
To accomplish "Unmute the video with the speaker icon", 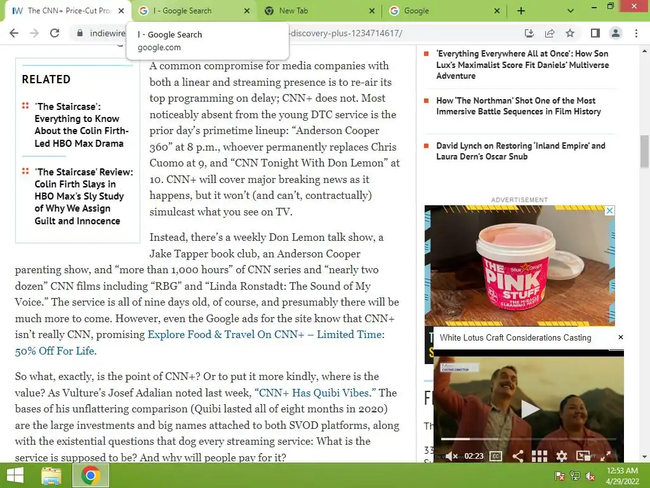I will 452,456.
